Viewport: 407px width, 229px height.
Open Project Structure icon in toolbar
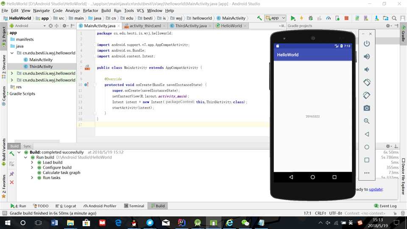(386, 18)
